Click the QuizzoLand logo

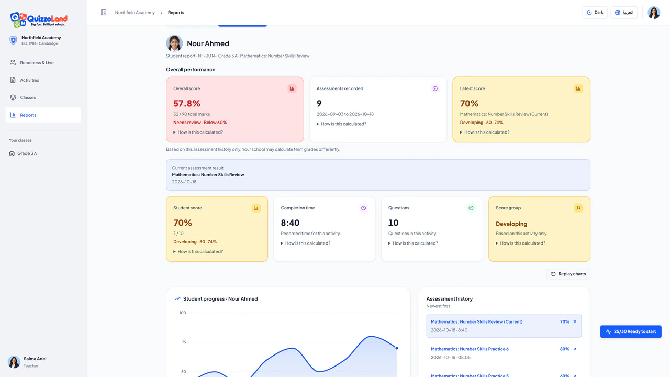[x=39, y=20]
